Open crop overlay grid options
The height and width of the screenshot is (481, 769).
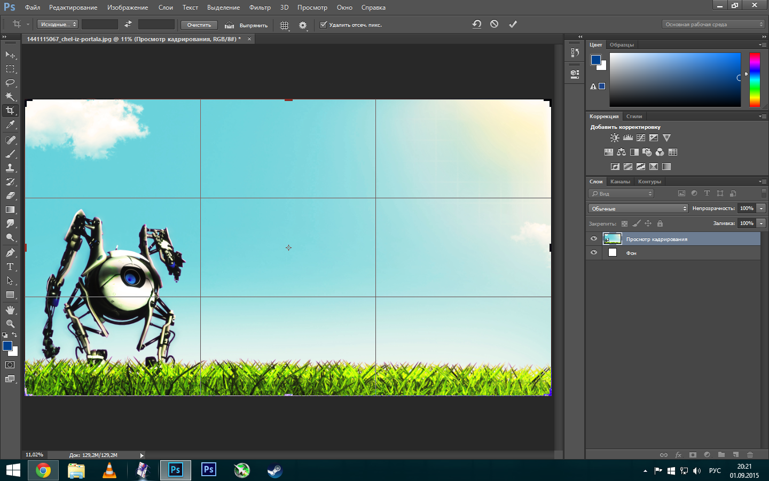285,25
